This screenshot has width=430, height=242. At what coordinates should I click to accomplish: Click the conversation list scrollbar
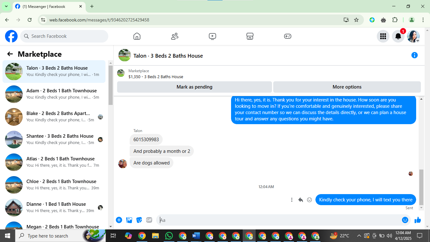(110, 85)
